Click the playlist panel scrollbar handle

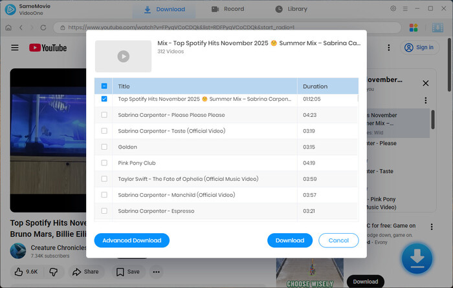[x=433, y=119]
